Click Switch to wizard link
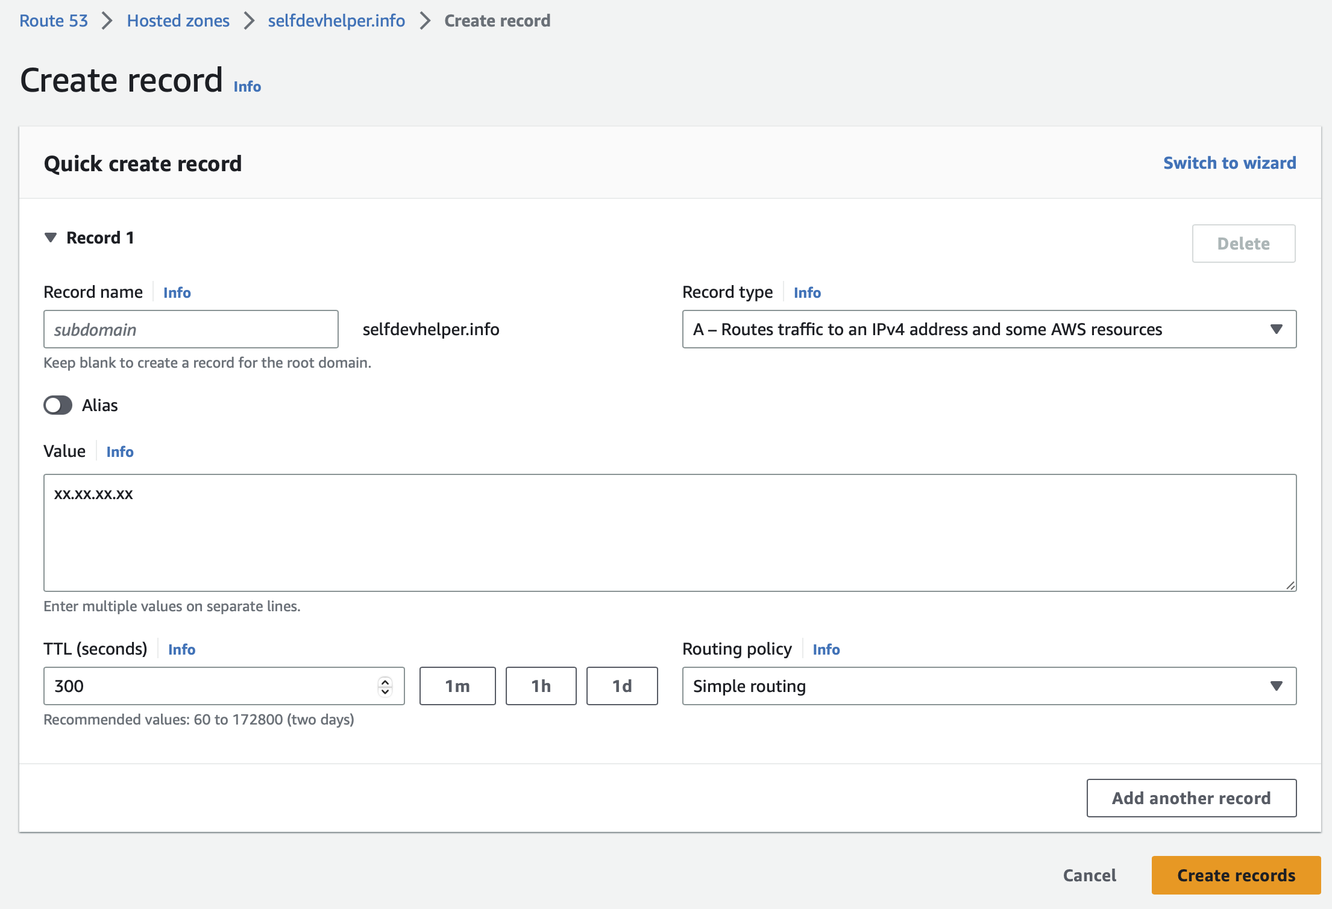Screen dimensions: 1332x909 (1230, 163)
